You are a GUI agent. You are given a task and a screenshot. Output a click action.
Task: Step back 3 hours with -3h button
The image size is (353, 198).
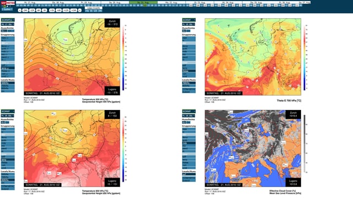pos(45,10)
